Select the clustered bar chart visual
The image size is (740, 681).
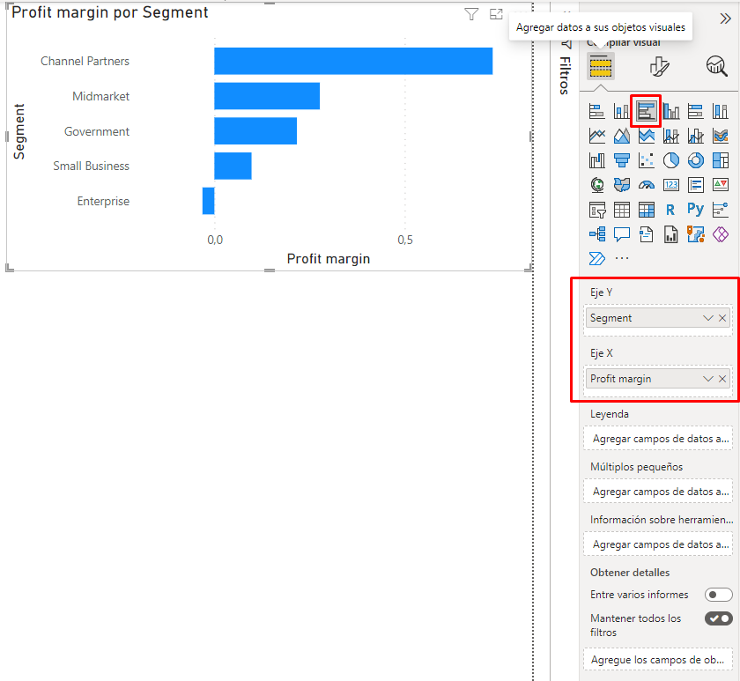click(x=647, y=111)
